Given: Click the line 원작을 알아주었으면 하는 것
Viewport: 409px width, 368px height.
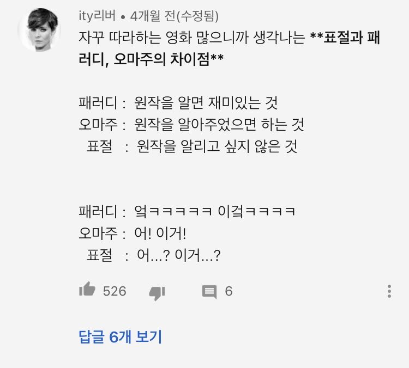Looking at the screenshot, I should 219,125.
